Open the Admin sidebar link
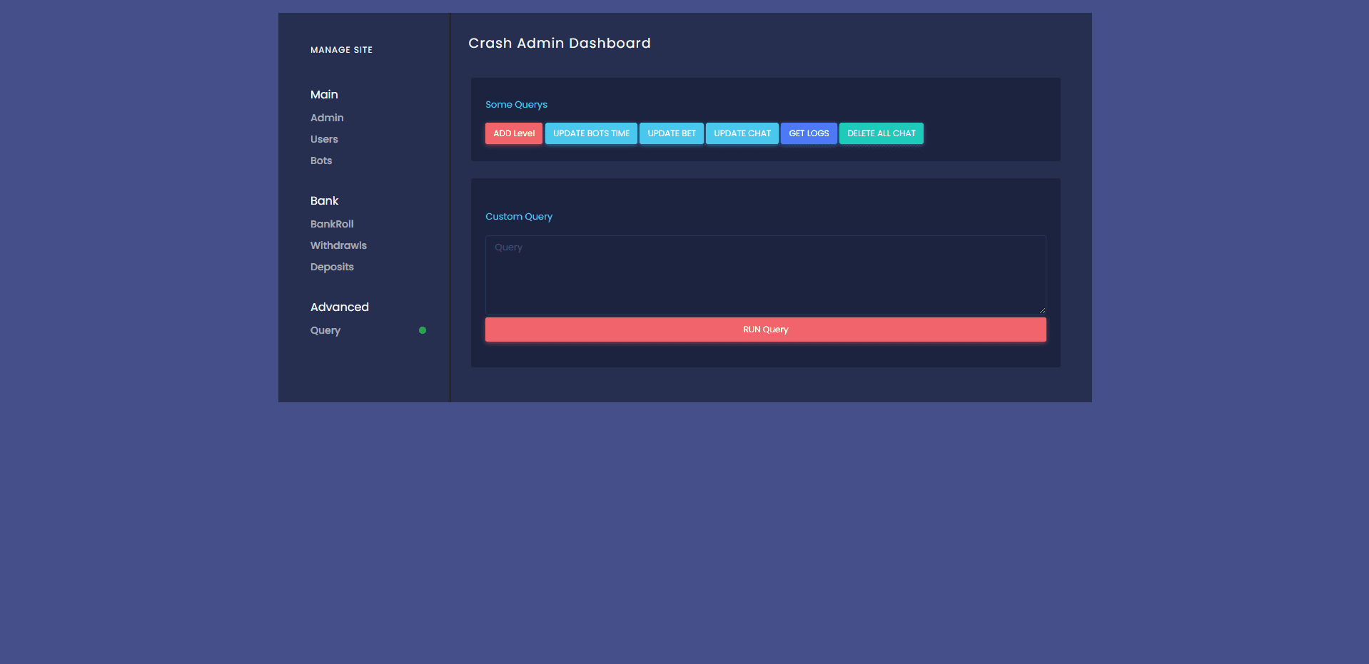The height and width of the screenshot is (664, 1369). 327,118
